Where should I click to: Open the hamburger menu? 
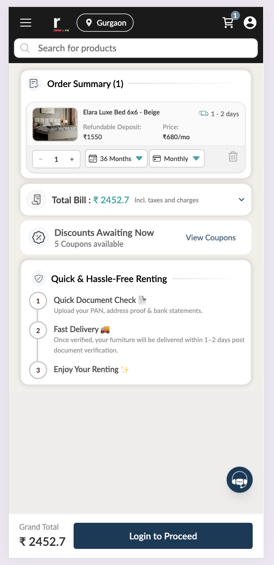26,23
